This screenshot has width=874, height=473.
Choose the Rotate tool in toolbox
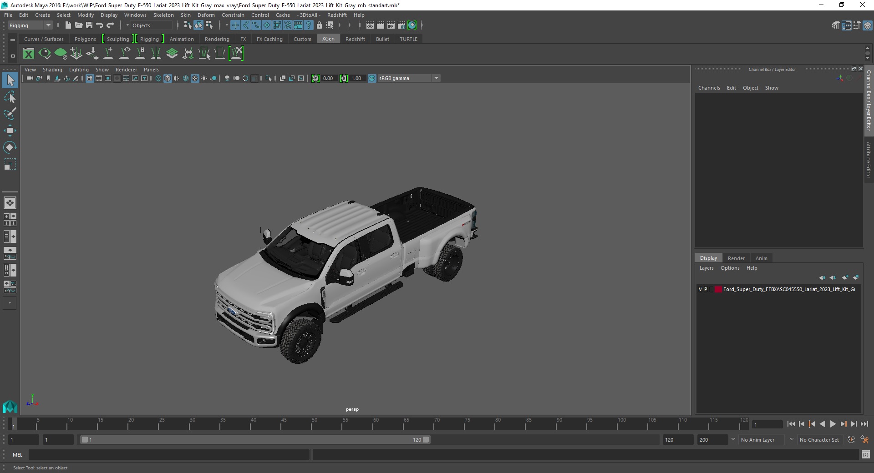coord(10,147)
